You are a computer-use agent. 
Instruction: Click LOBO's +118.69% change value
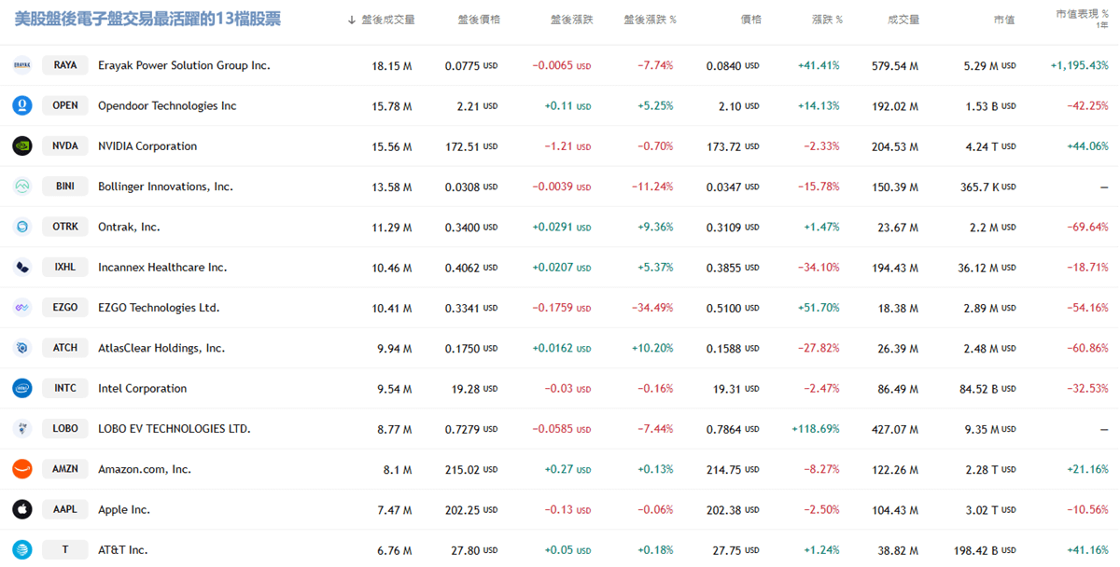[815, 429]
